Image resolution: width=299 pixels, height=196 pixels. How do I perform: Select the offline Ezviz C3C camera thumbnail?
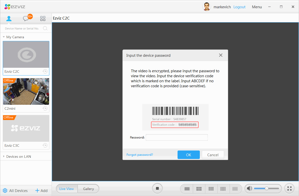tap(26, 128)
